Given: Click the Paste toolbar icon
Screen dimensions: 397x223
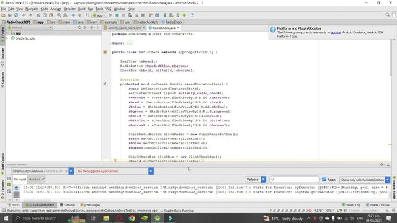Looking at the screenshot, I should 51,15.
